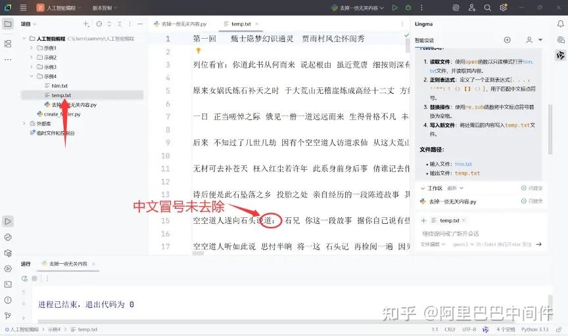Switch to 去掉一些无关内容.py editor tab
This screenshot has height=336, width=568.
point(180,24)
